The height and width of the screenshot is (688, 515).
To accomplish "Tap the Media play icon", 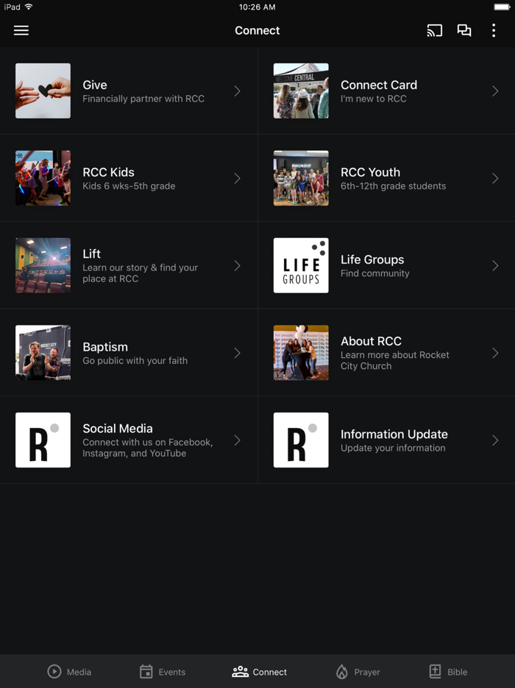I will (x=54, y=671).
